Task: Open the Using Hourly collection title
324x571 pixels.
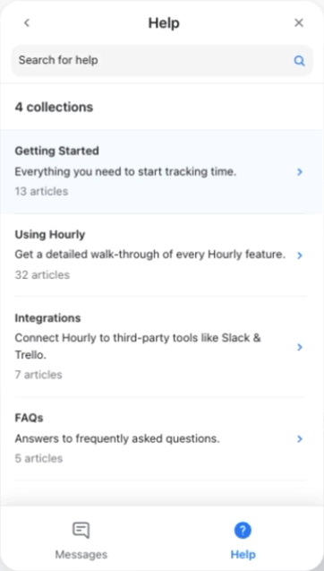Action: tap(50, 235)
